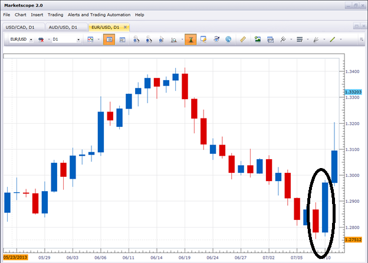Open Alerts and Trading Automation menu

pyautogui.click(x=99, y=14)
